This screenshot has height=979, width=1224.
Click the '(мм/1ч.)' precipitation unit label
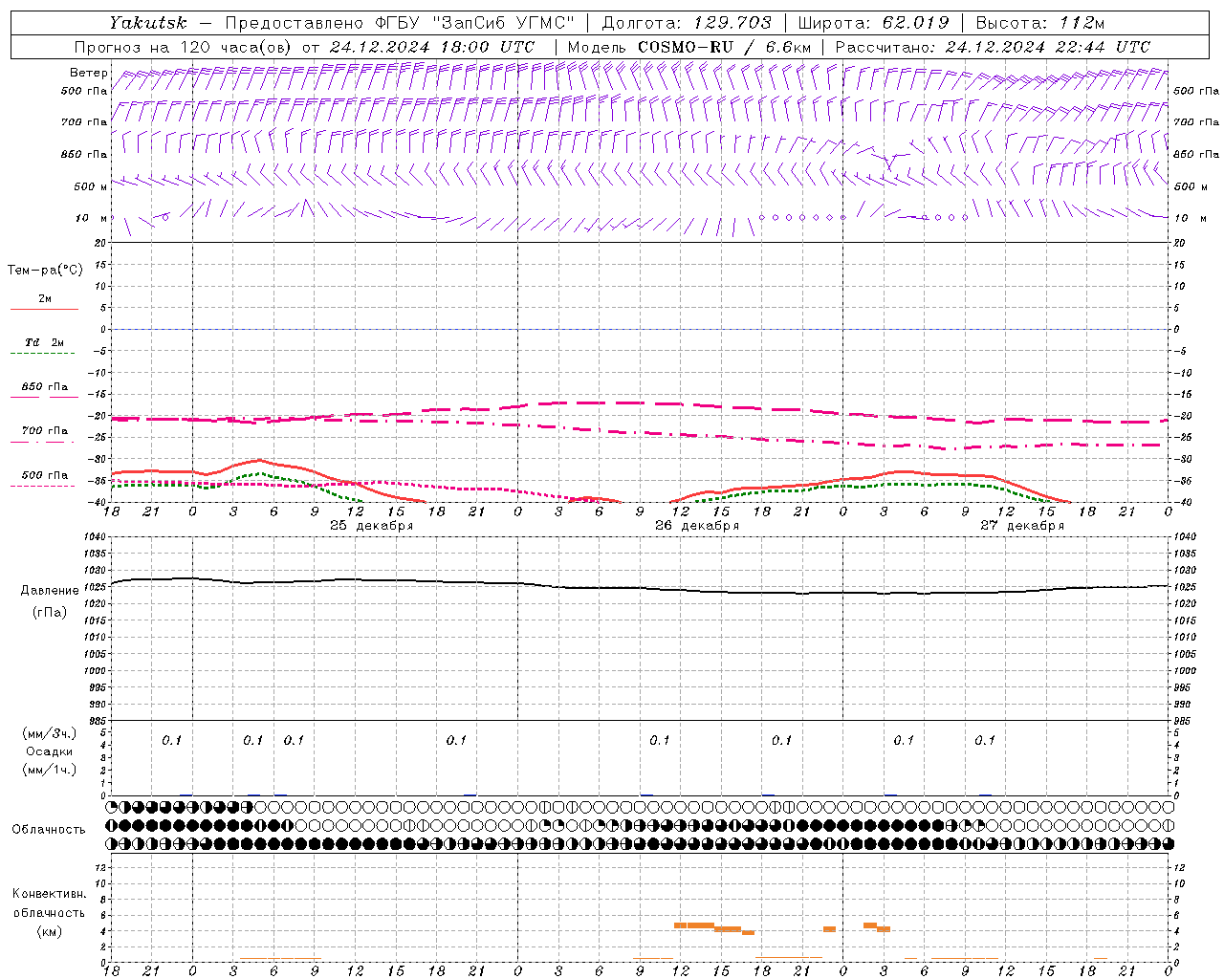tap(50, 770)
